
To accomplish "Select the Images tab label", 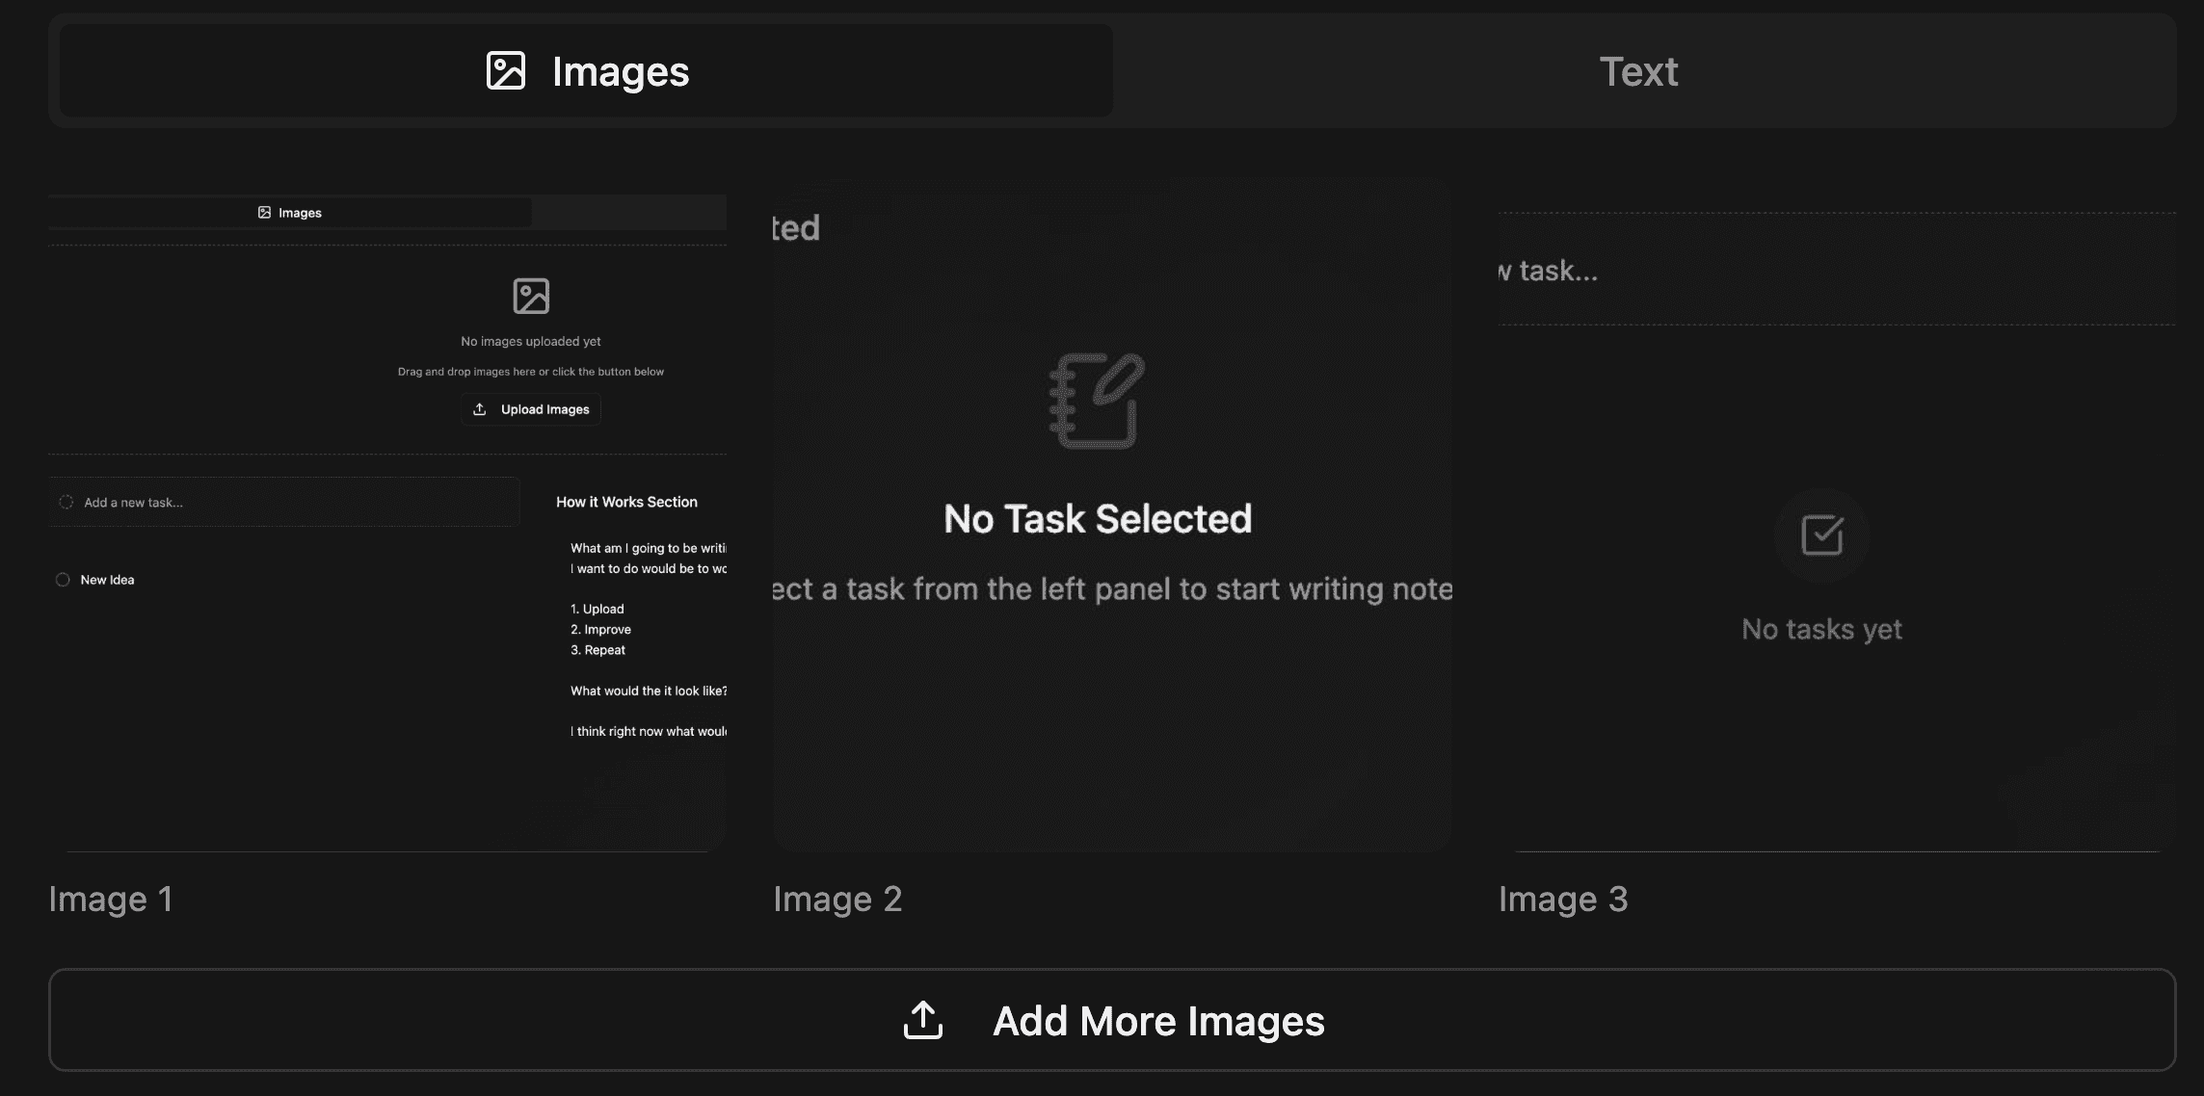I will point(620,71).
